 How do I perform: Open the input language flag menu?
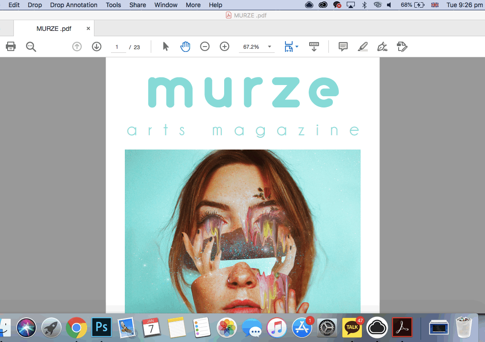434,5
